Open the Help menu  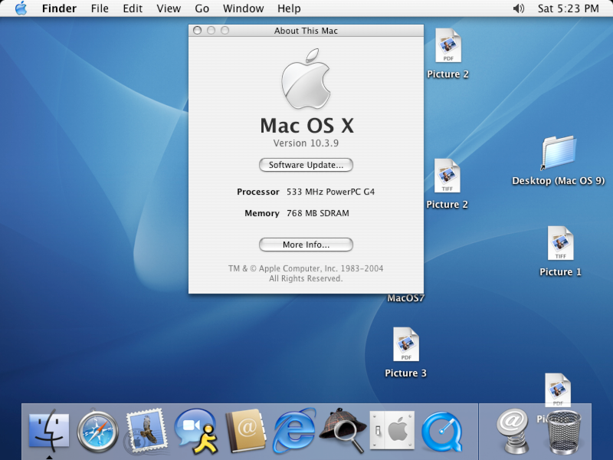289,8
